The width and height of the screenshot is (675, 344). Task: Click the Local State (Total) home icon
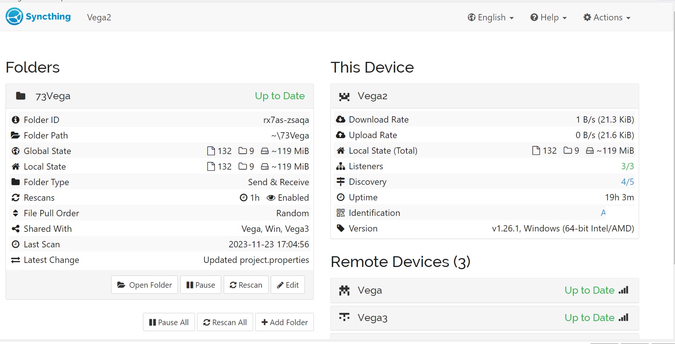[x=340, y=151]
